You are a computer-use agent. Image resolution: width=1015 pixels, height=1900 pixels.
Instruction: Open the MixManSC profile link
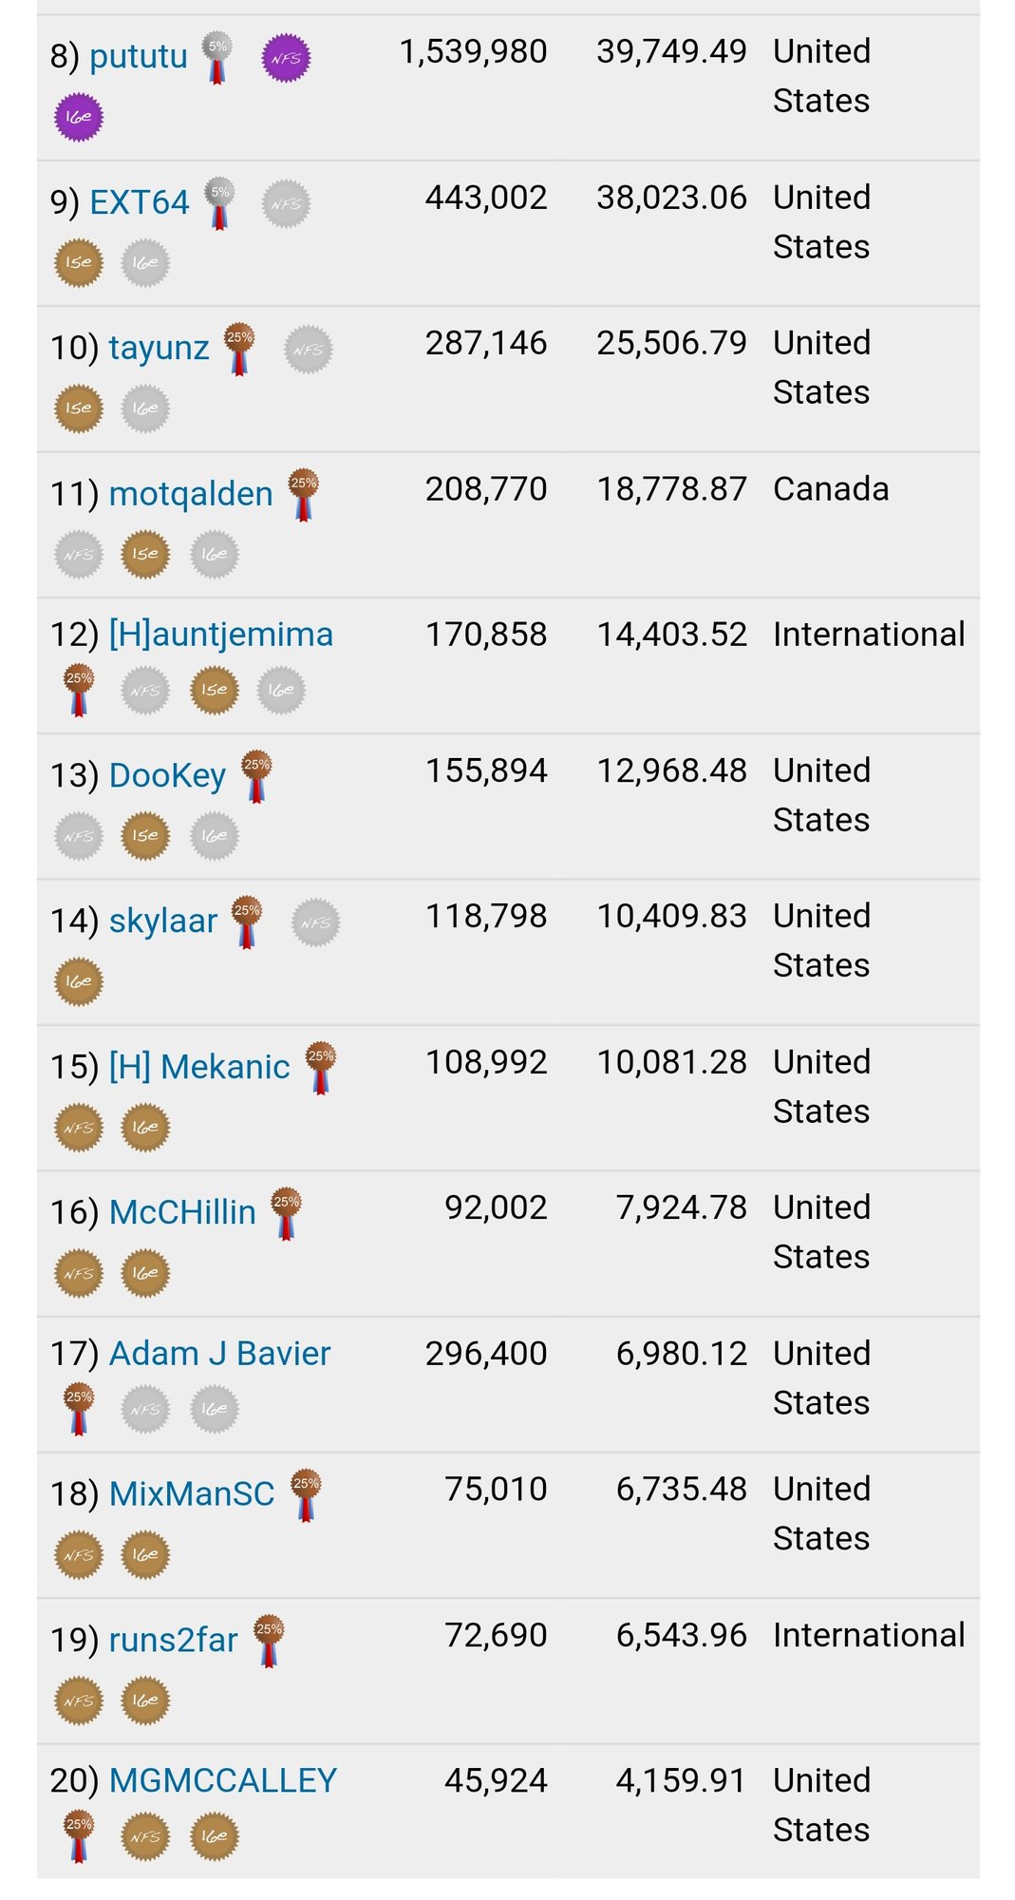[192, 1494]
